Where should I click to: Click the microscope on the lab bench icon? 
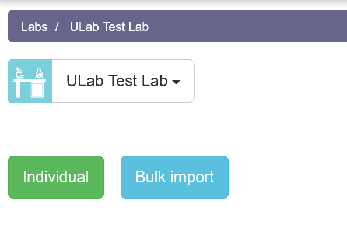point(20,73)
